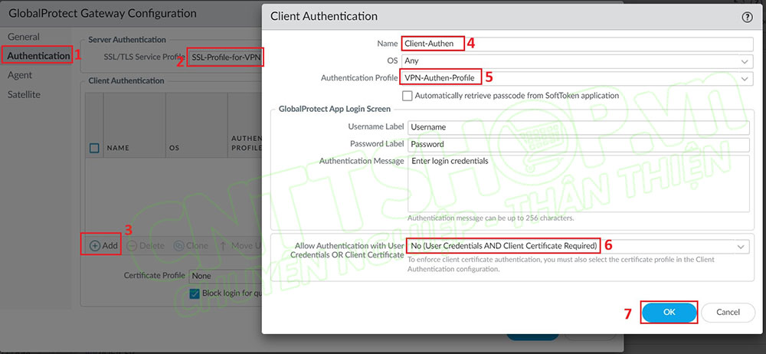766x354 pixels.
Task: Open the help icon in Client Authentication dialog
Action: 747,17
